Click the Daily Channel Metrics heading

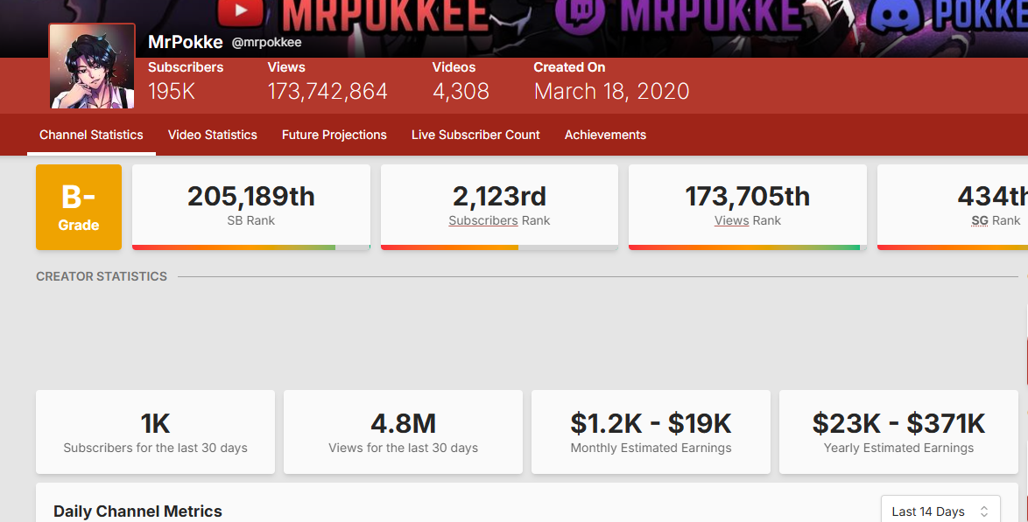pyautogui.click(x=137, y=512)
